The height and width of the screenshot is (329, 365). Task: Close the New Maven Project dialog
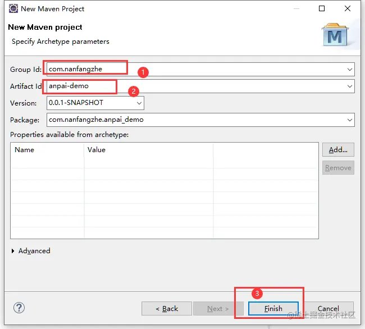[347, 8]
